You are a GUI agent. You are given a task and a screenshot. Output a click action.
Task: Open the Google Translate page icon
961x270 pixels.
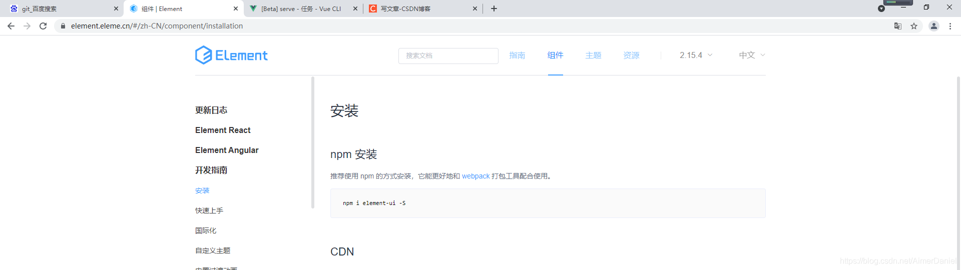(898, 26)
